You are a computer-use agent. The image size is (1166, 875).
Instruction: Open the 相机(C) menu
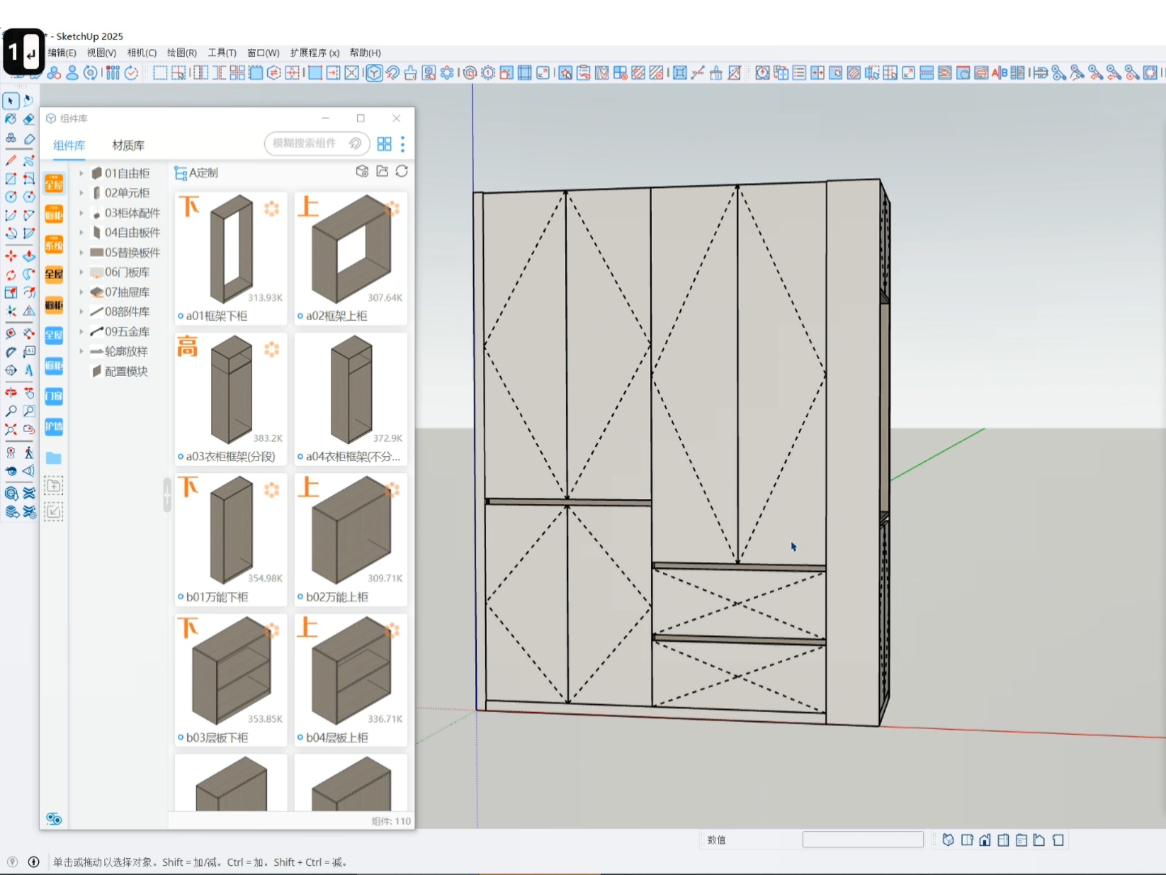tap(141, 53)
